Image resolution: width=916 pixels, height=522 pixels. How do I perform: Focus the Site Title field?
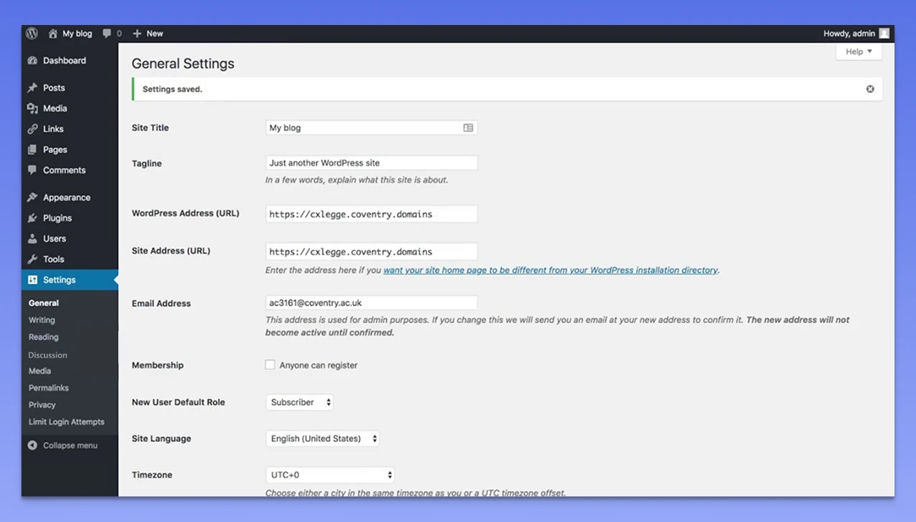click(371, 128)
